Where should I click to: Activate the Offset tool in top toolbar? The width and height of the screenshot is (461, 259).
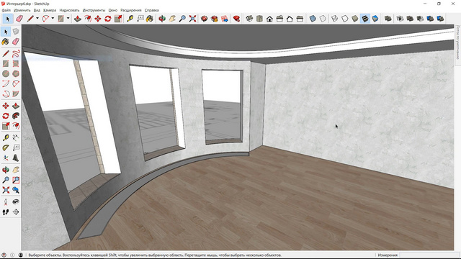pyautogui.click(x=88, y=19)
